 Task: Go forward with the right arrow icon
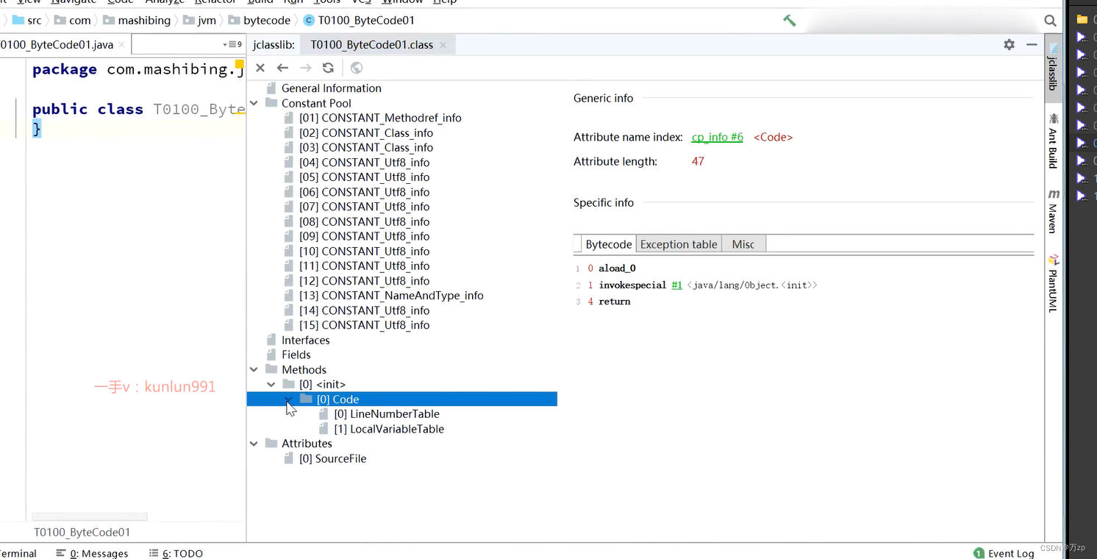click(x=305, y=68)
